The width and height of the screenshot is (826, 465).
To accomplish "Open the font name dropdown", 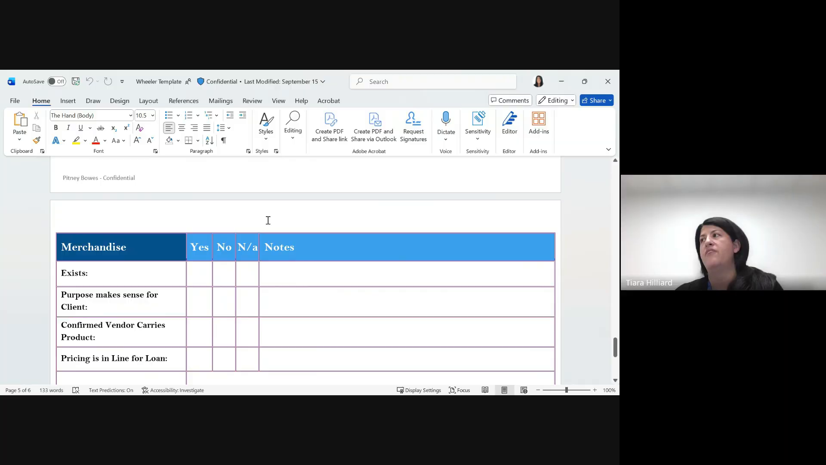I will (x=130, y=115).
